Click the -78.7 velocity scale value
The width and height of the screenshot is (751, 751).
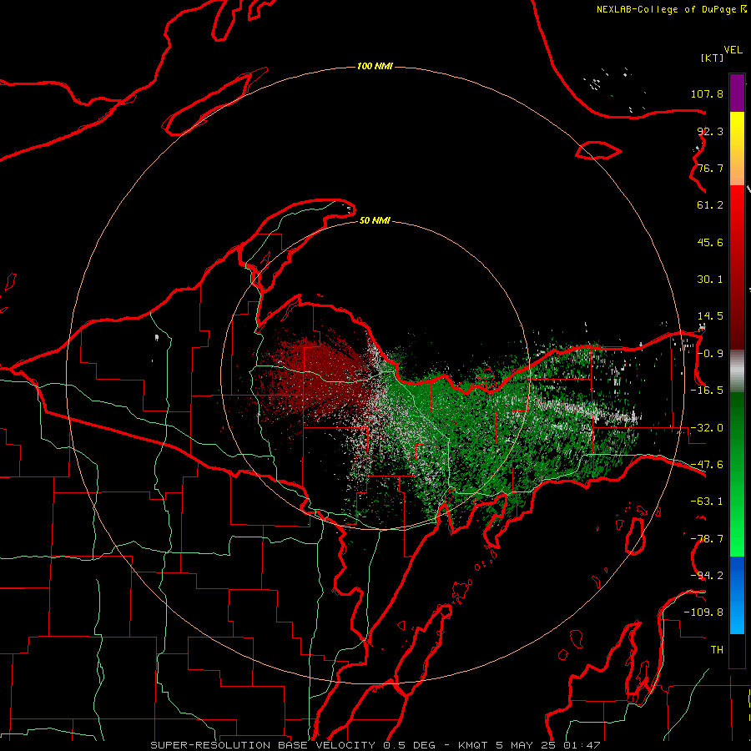click(x=707, y=539)
